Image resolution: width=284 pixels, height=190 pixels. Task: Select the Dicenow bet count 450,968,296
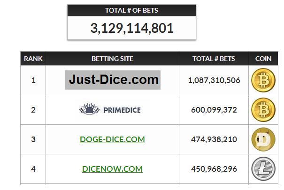(x=214, y=169)
